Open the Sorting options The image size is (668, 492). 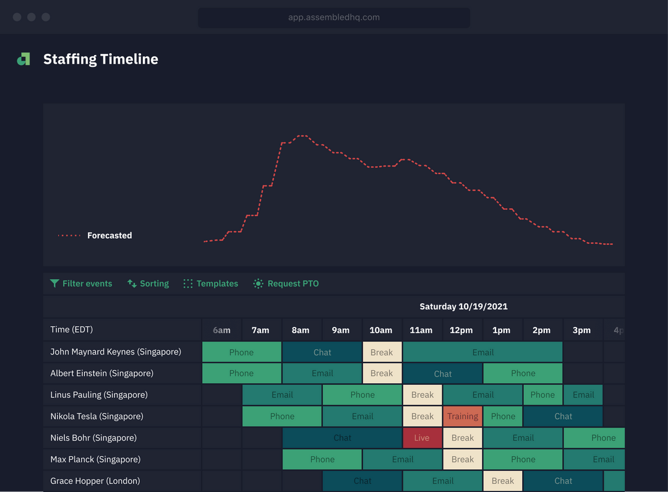click(153, 283)
